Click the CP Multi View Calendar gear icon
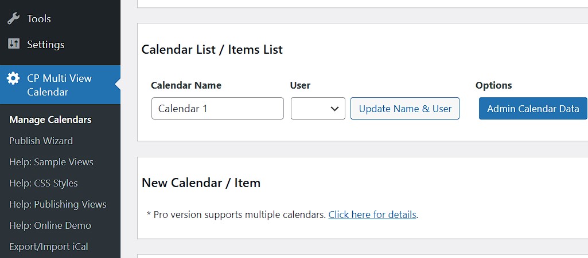This screenshot has width=588, height=258. [x=13, y=78]
